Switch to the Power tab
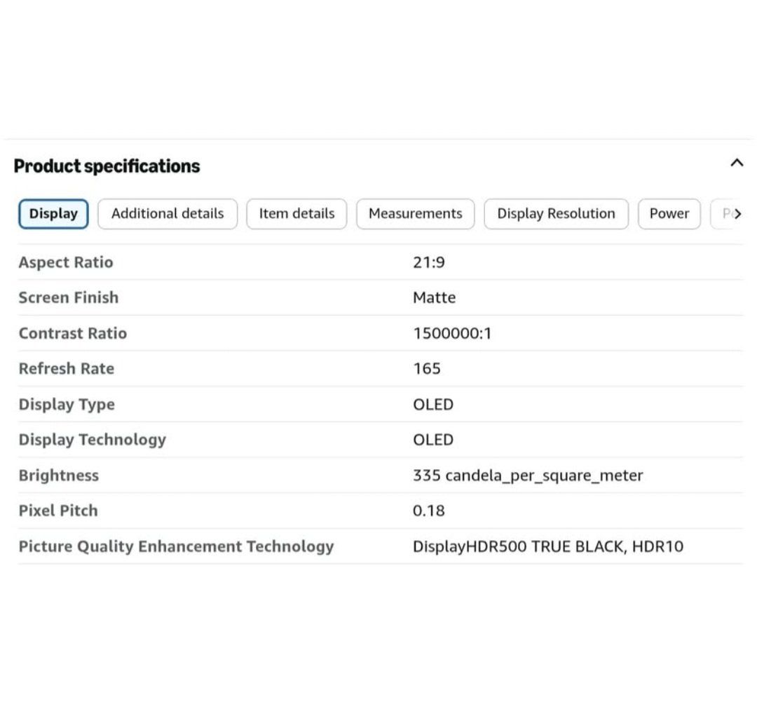This screenshot has height=707, width=757. pyautogui.click(x=669, y=214)
